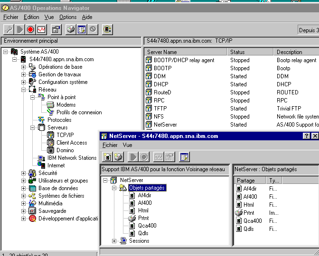Expand the Opérations de base node

(x=23, y=67)
